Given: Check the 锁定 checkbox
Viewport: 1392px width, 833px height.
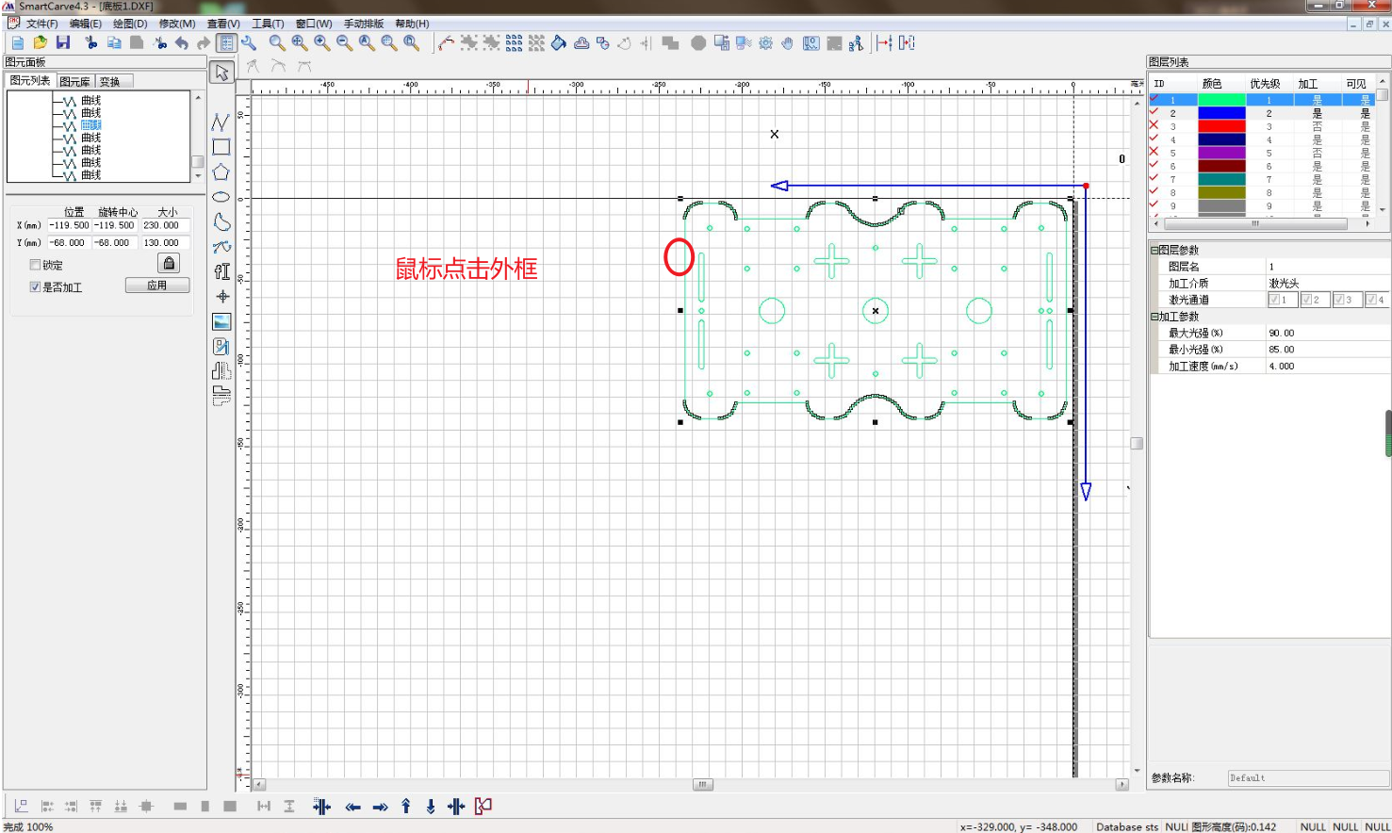Looking at the screenshot, I should (35, 265).
